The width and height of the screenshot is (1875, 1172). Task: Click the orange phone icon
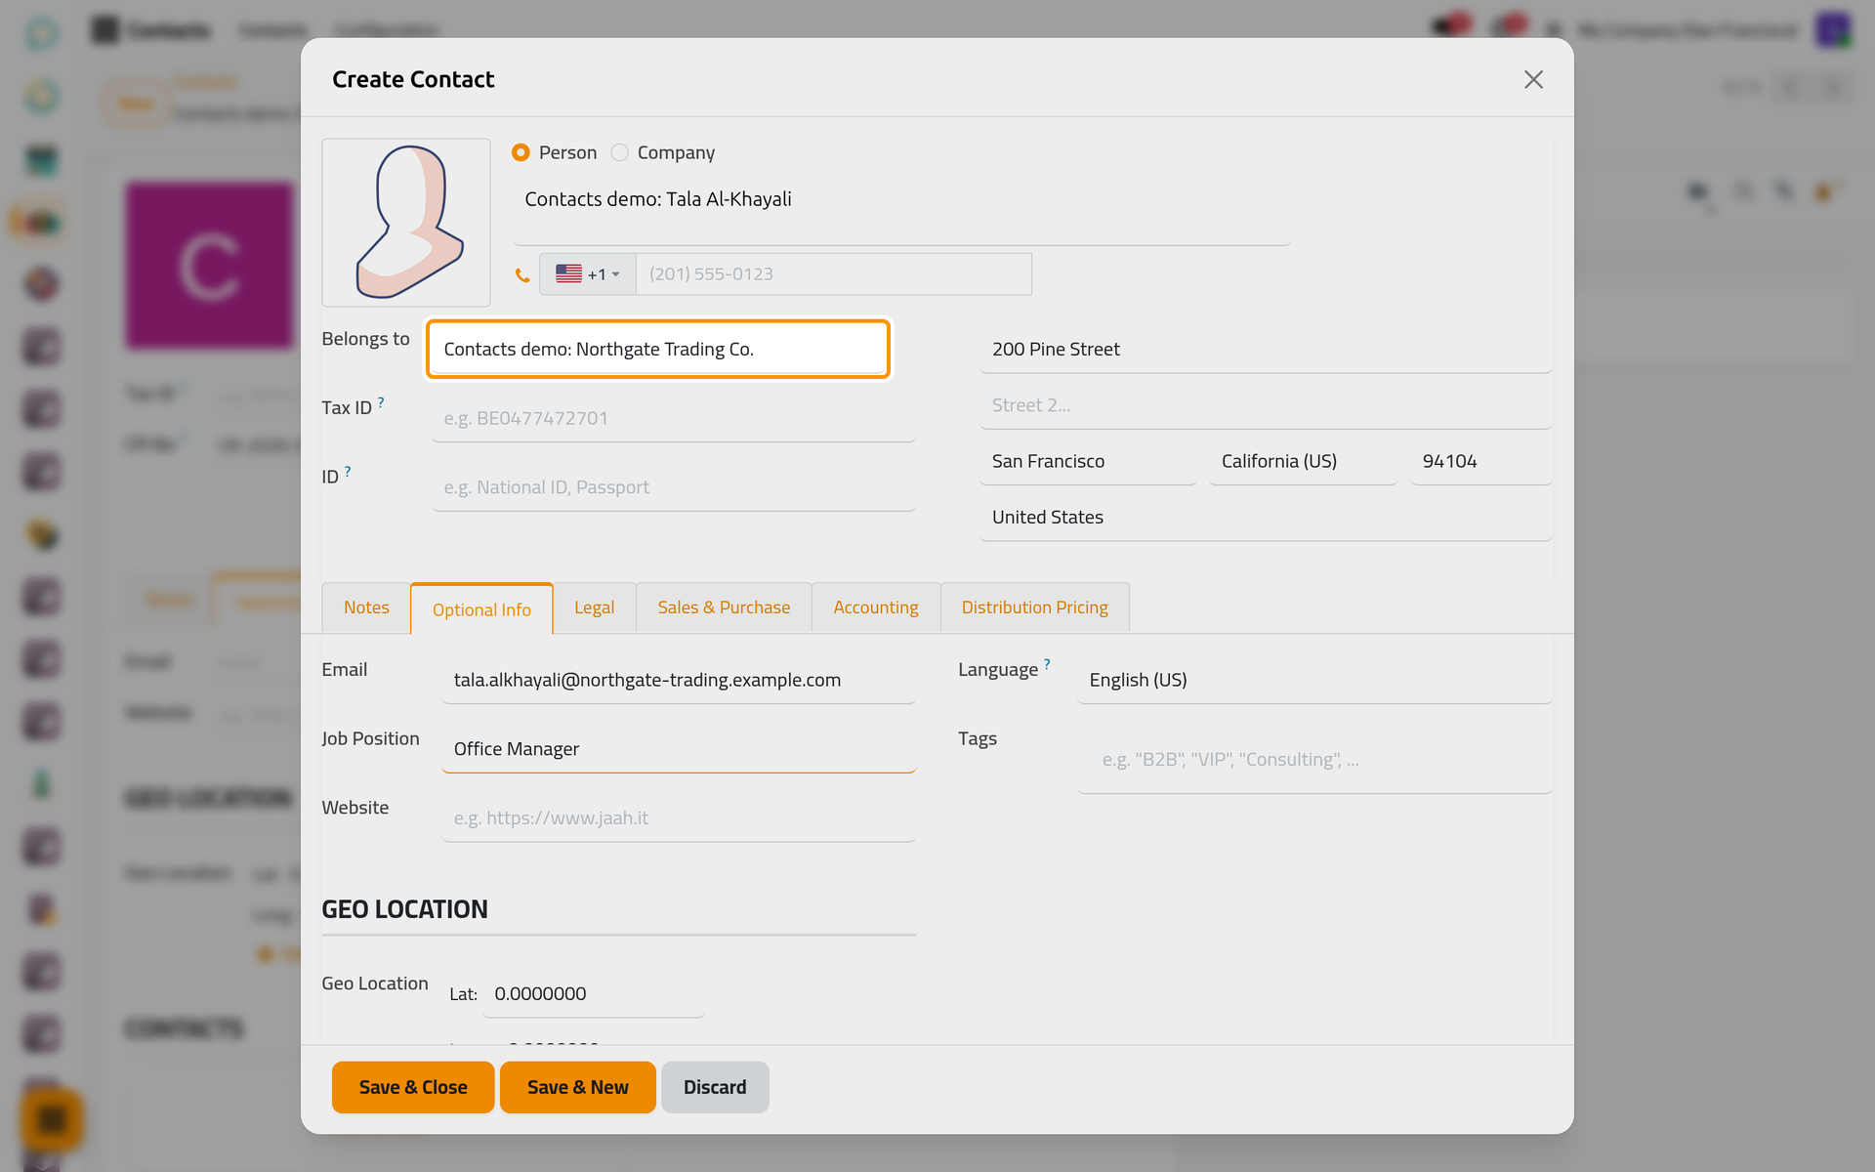click(522, 275)
